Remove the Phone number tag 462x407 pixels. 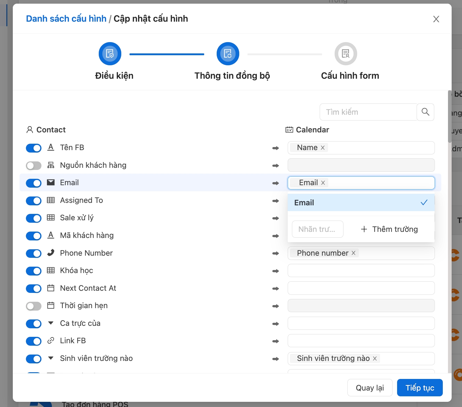click(354, 253)
